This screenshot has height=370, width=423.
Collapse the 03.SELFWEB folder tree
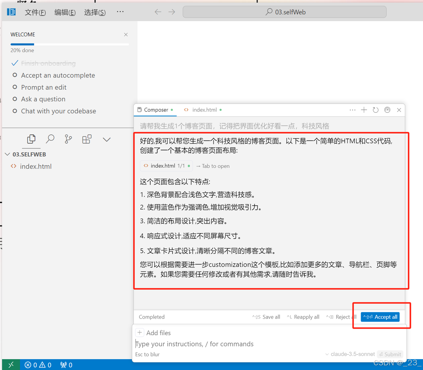8,154
